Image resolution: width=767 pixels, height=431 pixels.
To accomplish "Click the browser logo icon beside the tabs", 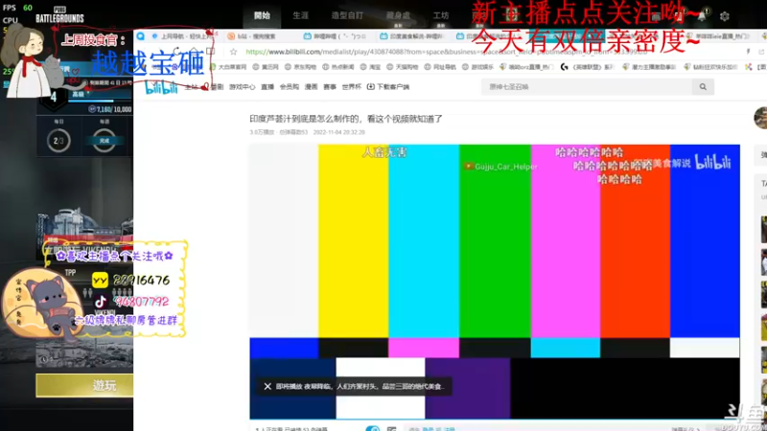I will pyautogui.click(x=140, y=36).
